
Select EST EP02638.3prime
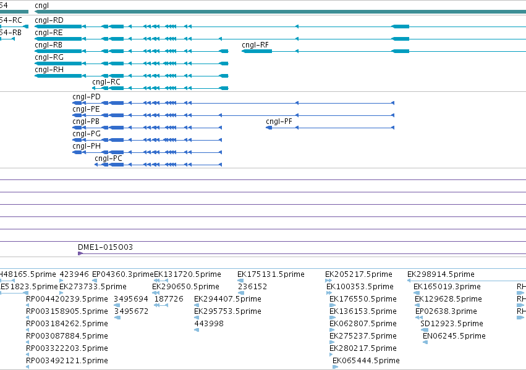click(x=446, y=311)
